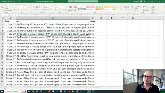The image size is (165, 93).
Task: Apply accounting currency format
Action: [56, 10]
